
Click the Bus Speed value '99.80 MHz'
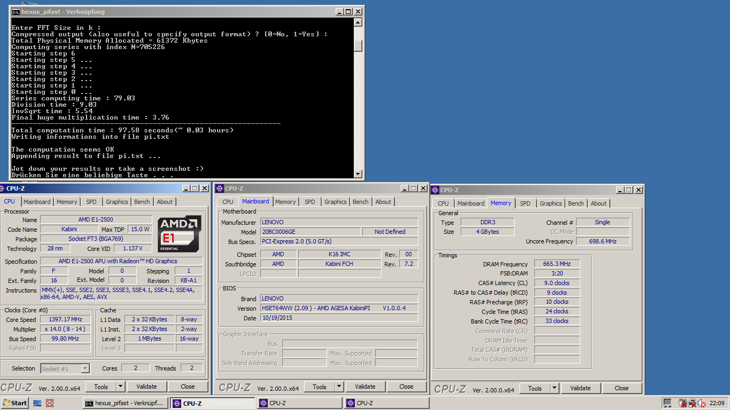tap(65, 338)
